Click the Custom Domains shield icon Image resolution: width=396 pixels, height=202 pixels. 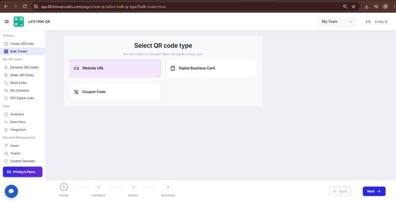(6, 161)
